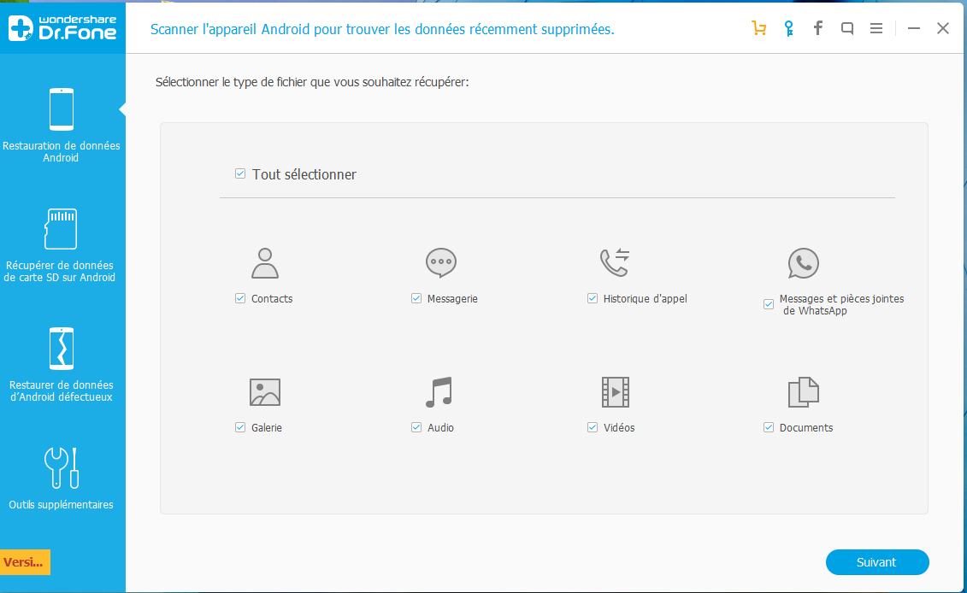Open Outils supplémentaires label
967x593 pixels.
click(x=61, y=504)
